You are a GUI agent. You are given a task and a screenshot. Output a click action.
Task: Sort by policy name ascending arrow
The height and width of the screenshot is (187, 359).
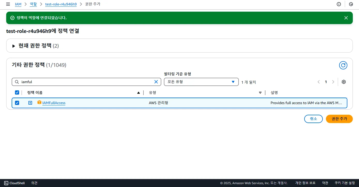139,93
